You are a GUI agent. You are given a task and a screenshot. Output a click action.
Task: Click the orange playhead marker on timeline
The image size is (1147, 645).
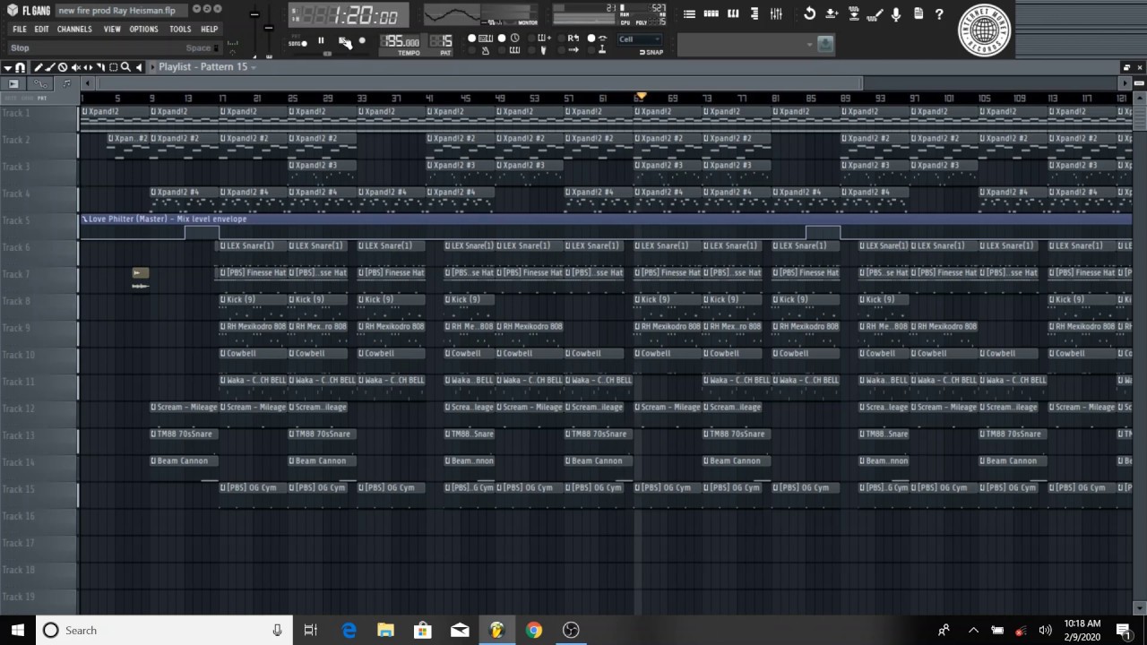641,97
